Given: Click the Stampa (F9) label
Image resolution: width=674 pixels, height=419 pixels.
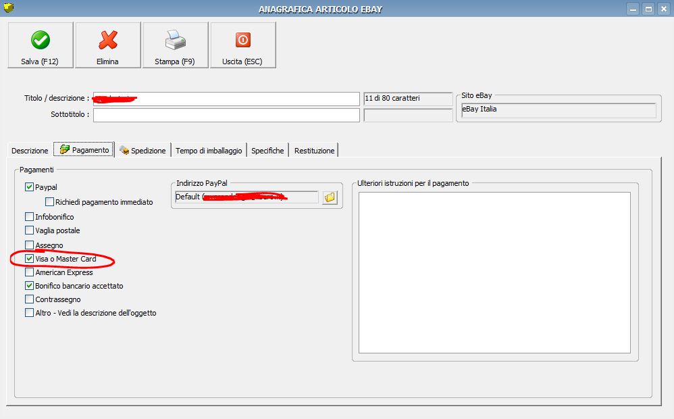Looking at the screenshot, I should click(x=174, y=61).
